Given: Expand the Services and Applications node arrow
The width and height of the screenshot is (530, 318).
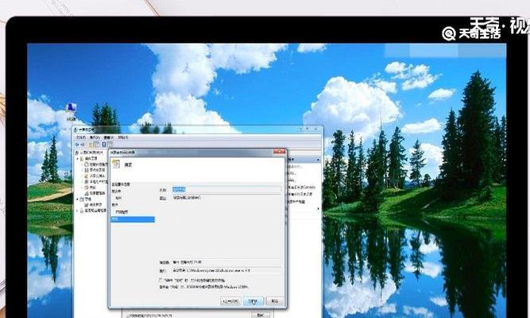Looking at the screenshot, I should point(77,211).
